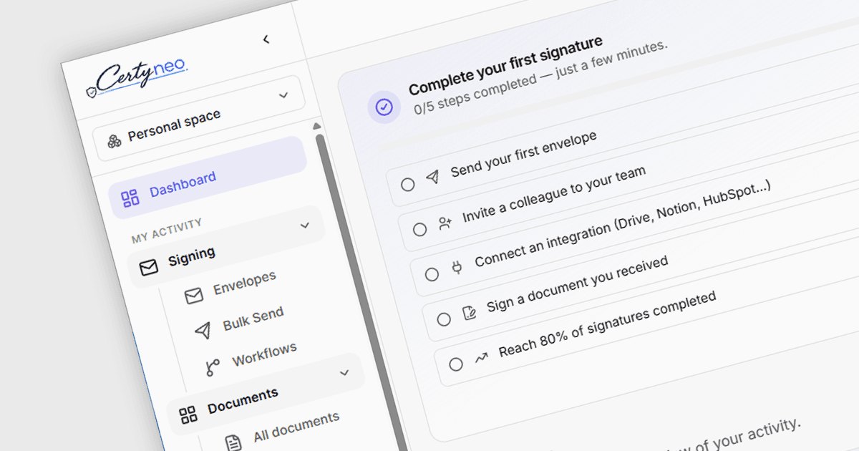This screenshot has height=451, width=859.
Task: Click the Workflows branch icon
Action: pyautogui.click(x=212, y=368)
